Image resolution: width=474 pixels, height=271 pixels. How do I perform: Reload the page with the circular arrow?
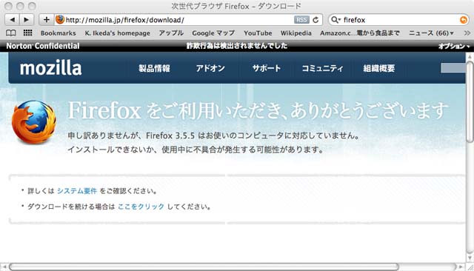pos(316,20)
